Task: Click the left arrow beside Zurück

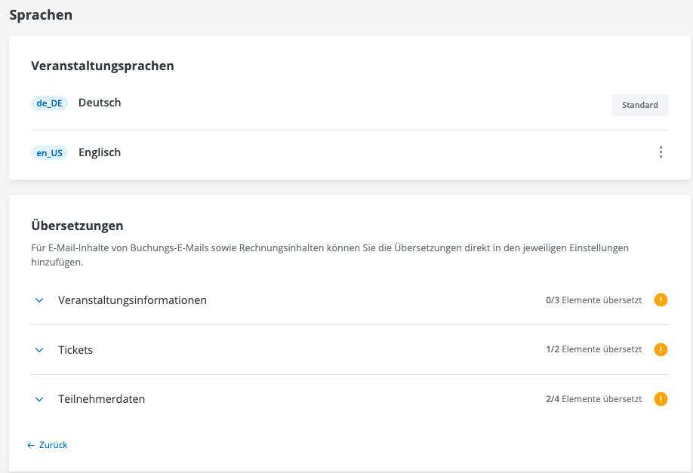Action: pos(31,445)
